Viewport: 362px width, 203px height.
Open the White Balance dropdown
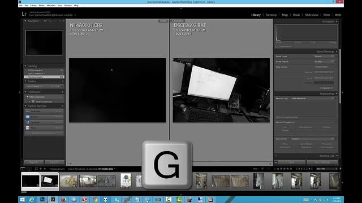click(x=324, y=61)
